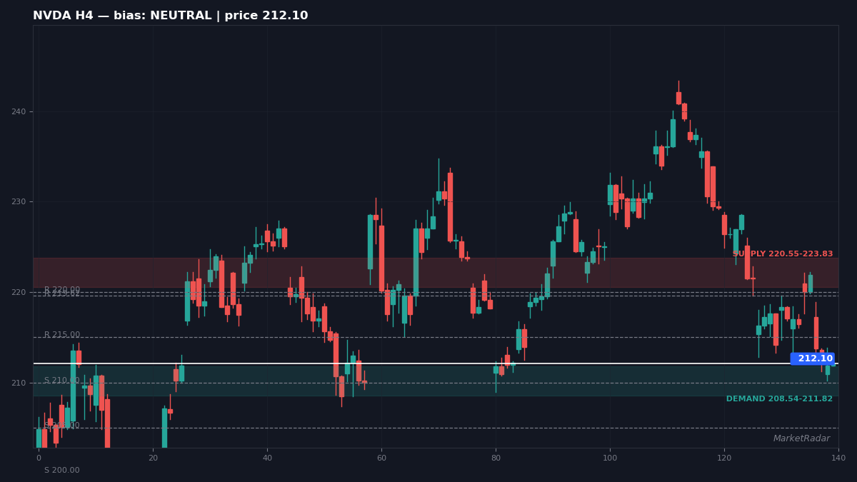This screenshot has width=857, height=482.
Task: Click the 100 tick on the time axis
Action: tap(610, 458)
